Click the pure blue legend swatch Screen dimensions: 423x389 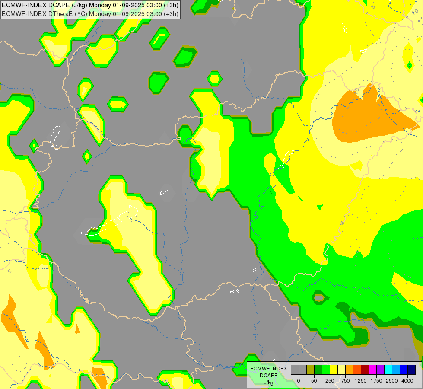pyautogui.click(x=404, y=370)
